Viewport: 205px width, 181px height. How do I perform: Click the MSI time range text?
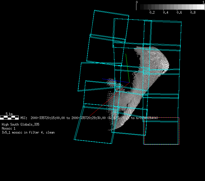pyautogui.click(x=62, y=118)
